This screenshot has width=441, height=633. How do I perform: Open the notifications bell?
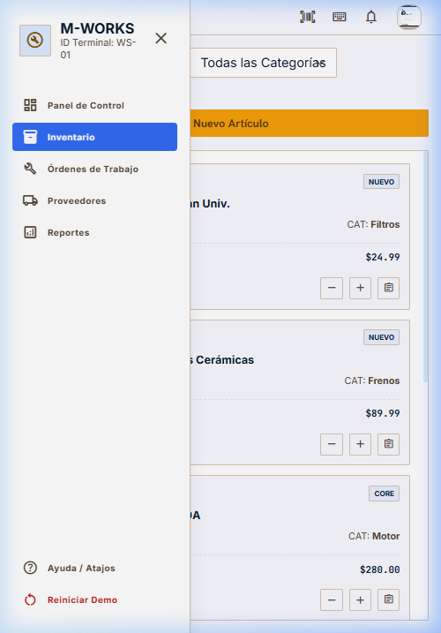point(371,17)
